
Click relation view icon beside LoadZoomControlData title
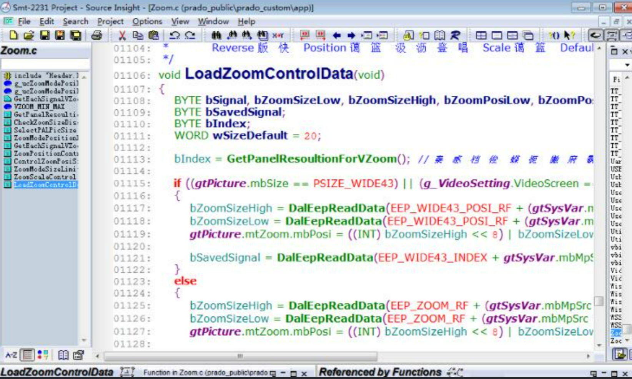127,372
